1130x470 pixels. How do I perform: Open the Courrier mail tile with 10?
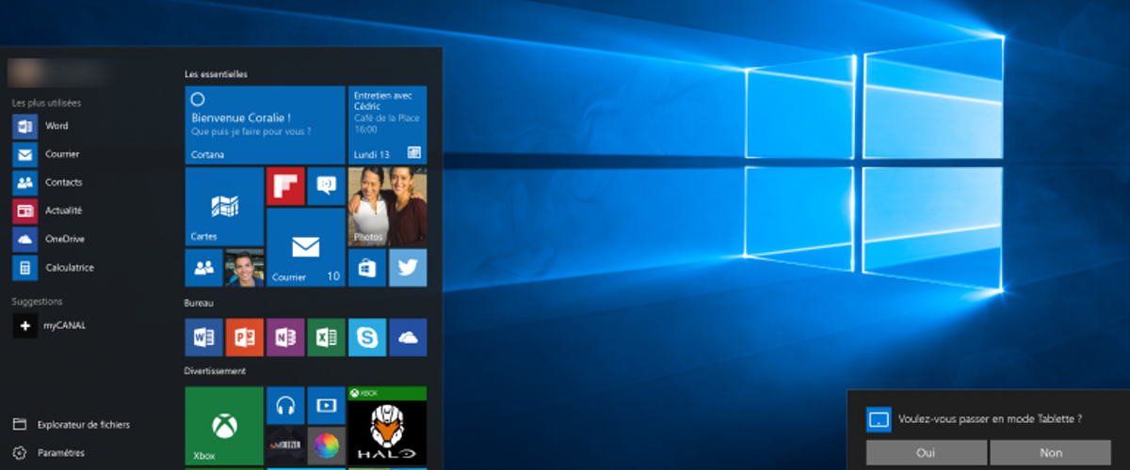point(306,247)
